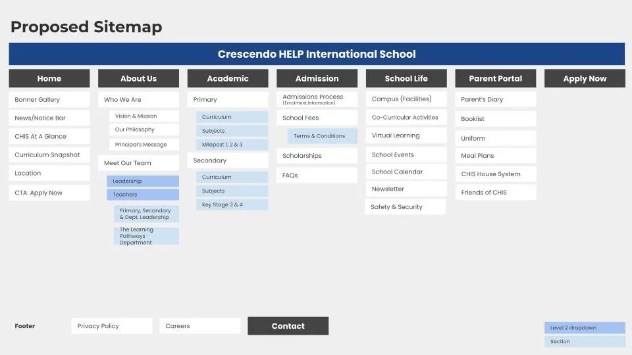This screenshot has height=355, width=632.
Task: Select the Friends of CHIS item
Action: click(x=495, y=193)
